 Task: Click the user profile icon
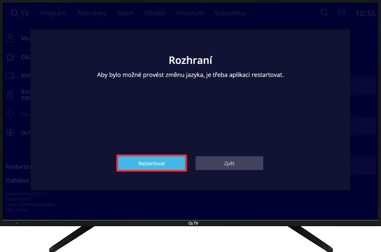pyautogui.click(x=342, y=13)
